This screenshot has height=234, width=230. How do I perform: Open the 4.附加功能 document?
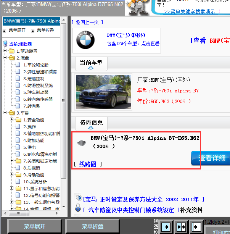click(34, 140)
